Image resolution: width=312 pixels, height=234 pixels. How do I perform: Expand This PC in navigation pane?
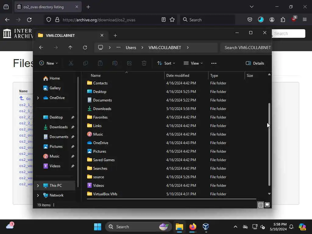[x=38, y=186]
